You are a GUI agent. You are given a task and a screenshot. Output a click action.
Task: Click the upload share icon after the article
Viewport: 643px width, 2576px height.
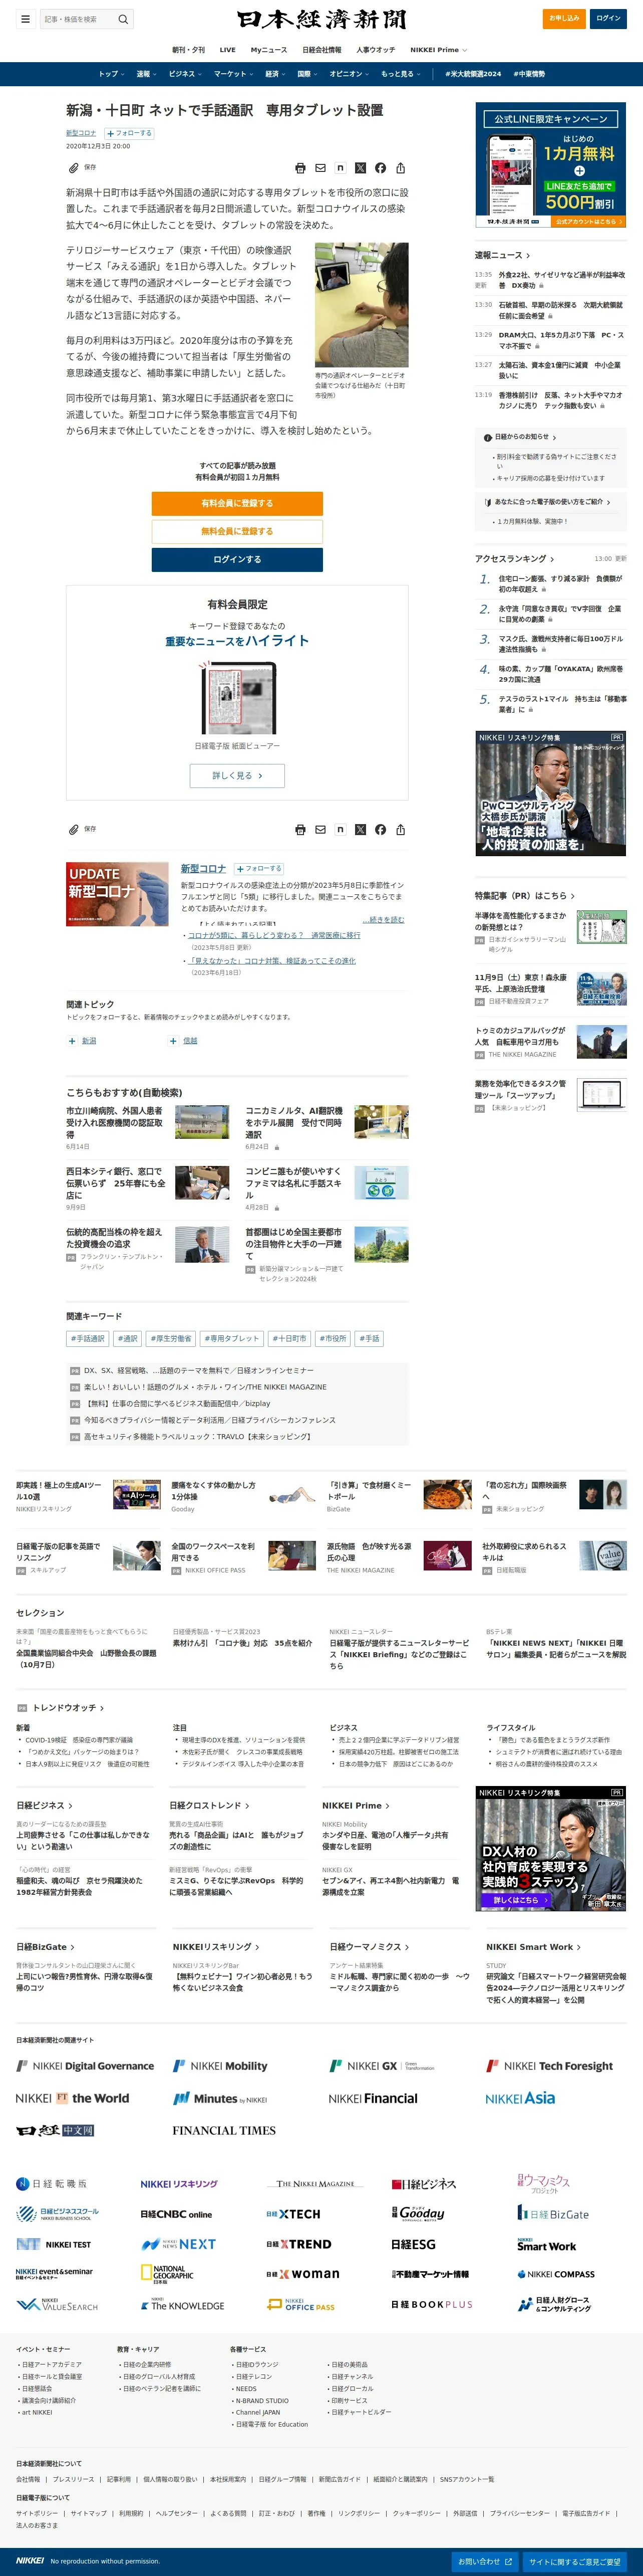tap(401, 829)
